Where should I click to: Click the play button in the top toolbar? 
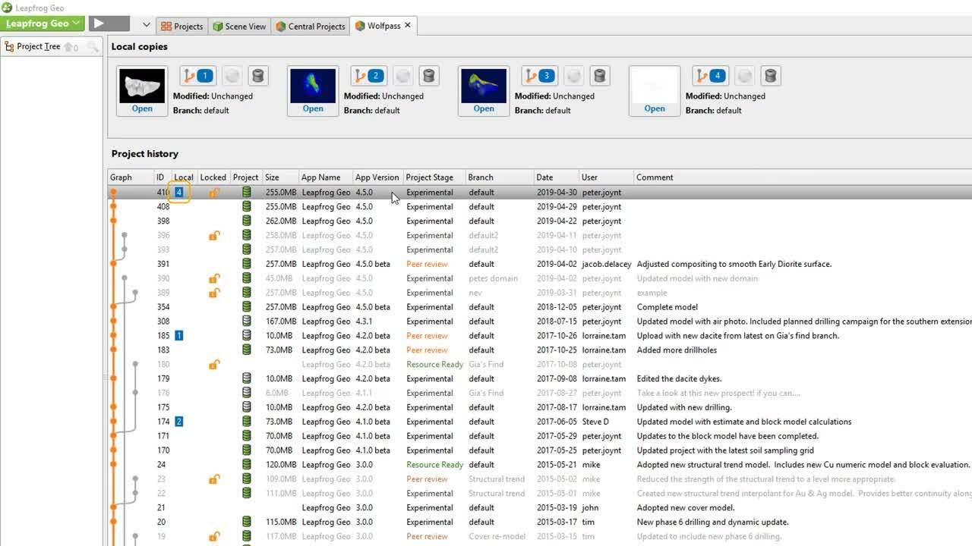click(x=107, y=24)
